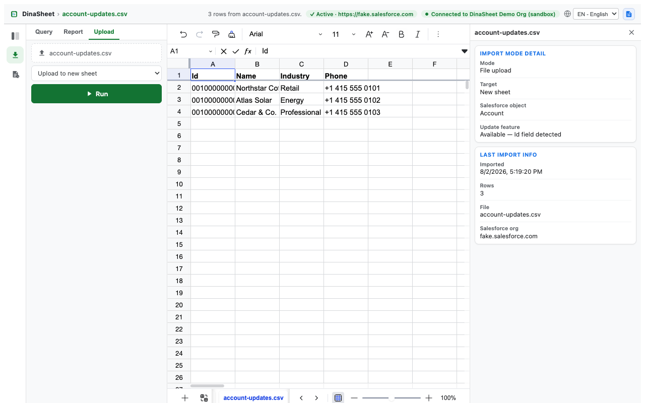Click the vertical scrollbar thumb of grid
Image resolution: width=645 pixels, height=403 pixels.
(467, 85)
